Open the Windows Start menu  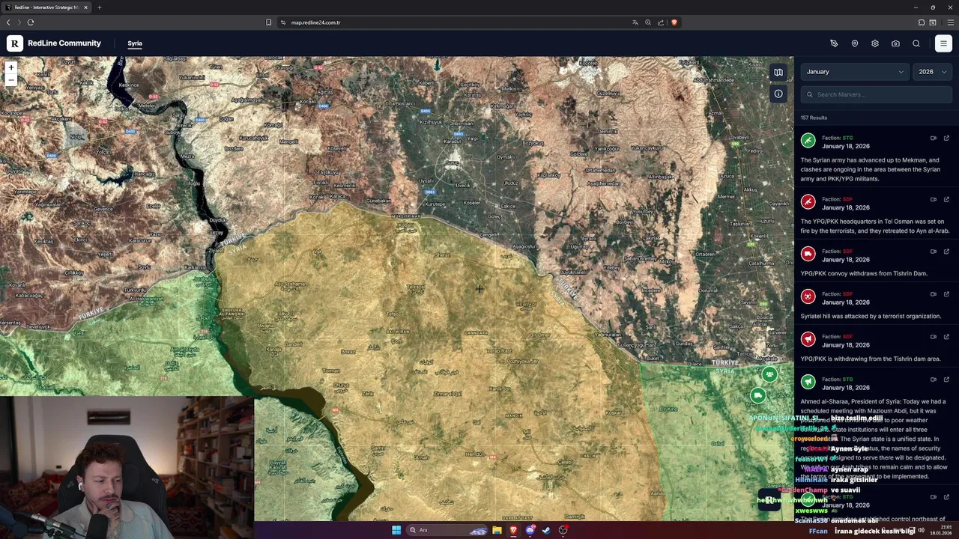pos(396,530)
